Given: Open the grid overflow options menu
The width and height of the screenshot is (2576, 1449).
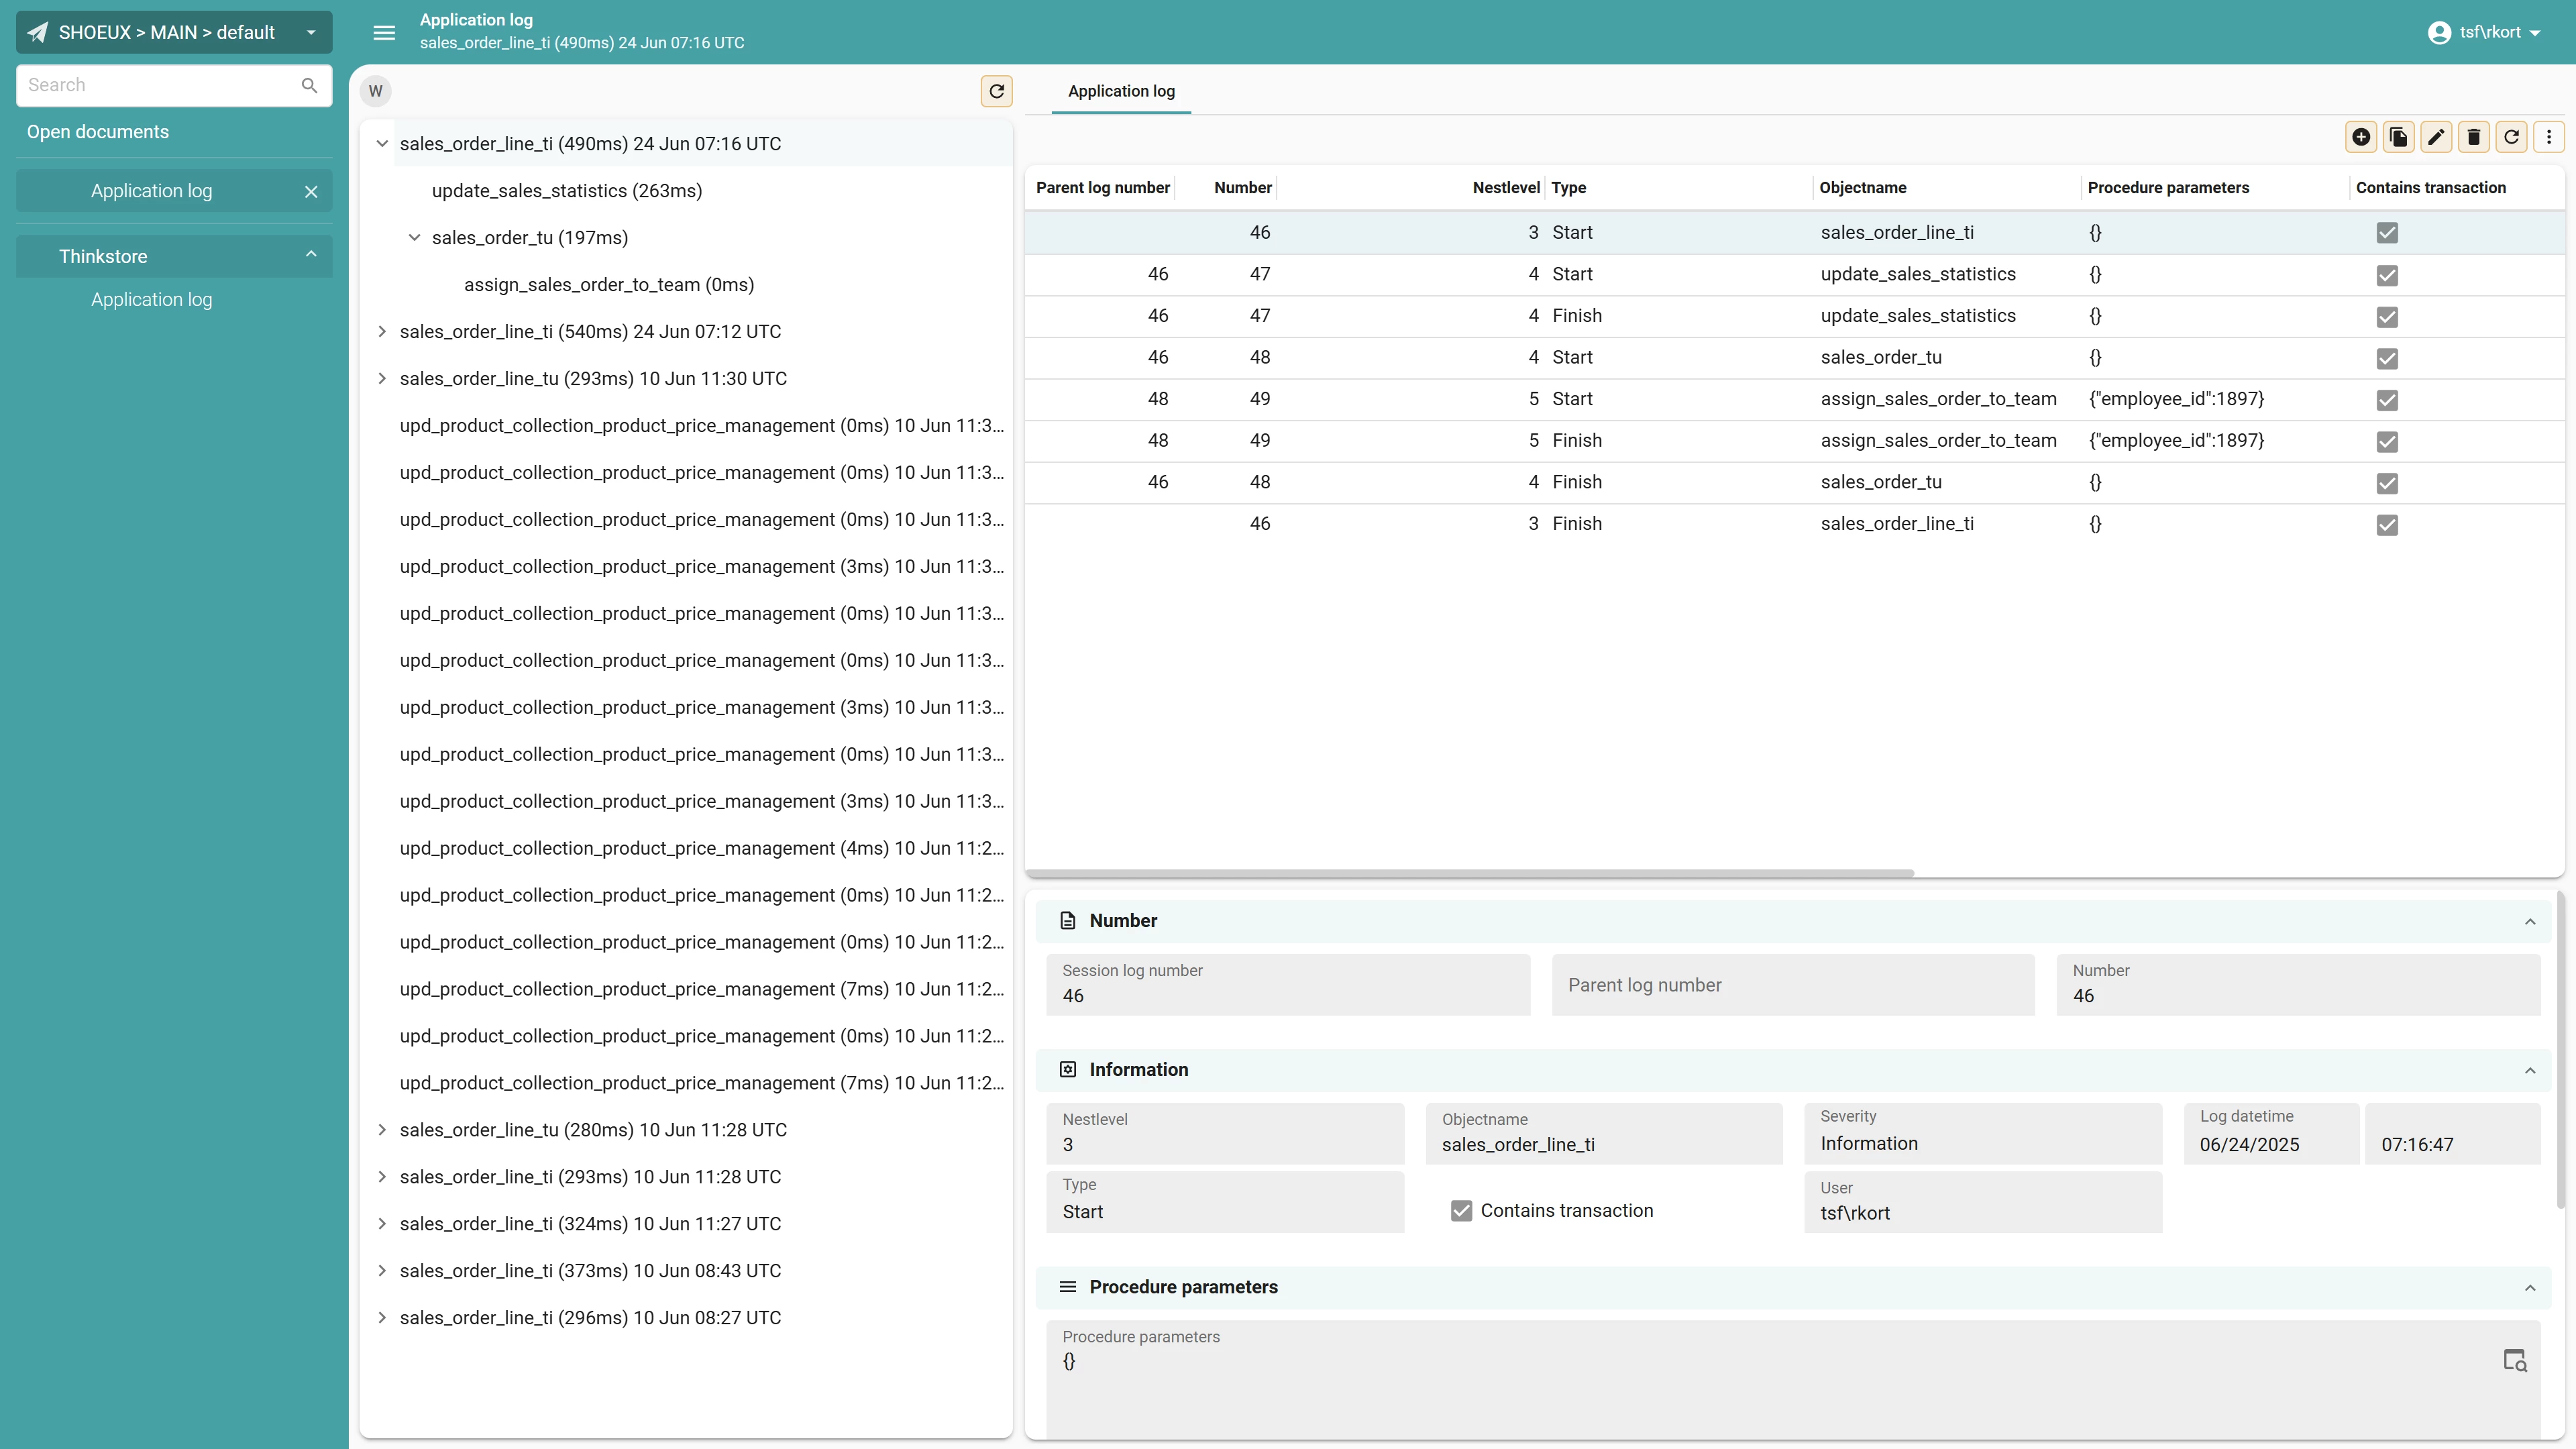Looking at the screenshot, I should click(2549, 137).
